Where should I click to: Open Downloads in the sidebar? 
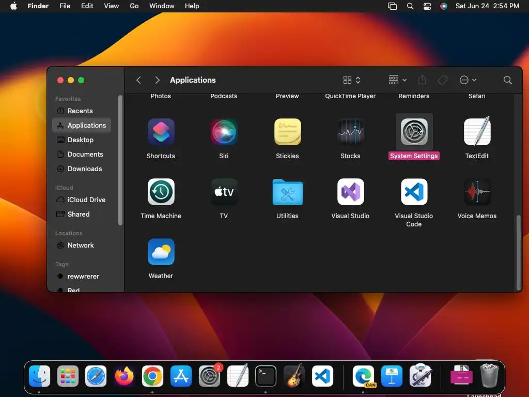pyautogui.click(x=82, y=169)
